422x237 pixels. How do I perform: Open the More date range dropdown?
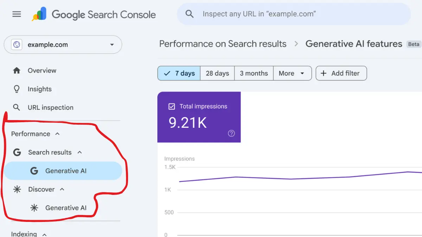[292, 73]
